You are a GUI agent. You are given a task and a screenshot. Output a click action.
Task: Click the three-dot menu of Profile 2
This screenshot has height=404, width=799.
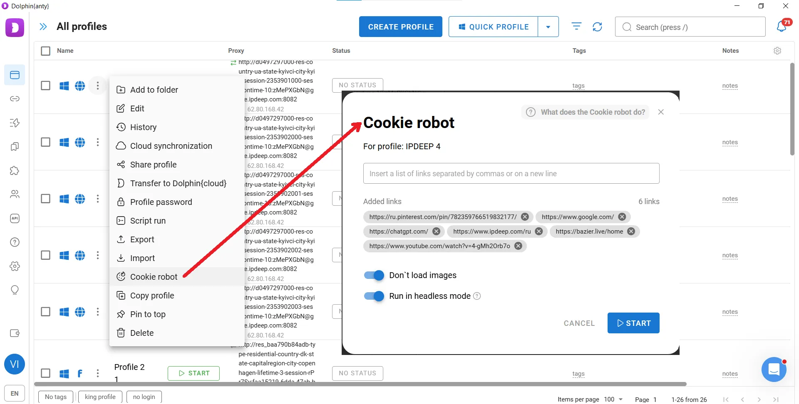98,373
